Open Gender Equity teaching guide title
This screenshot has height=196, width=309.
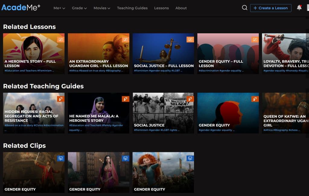click(x=214, y=125)
